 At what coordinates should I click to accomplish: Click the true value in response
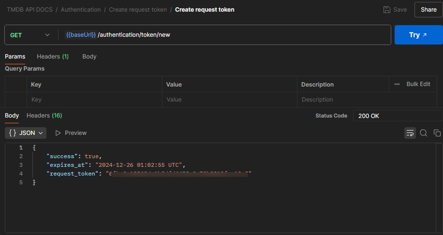point(91,156)
